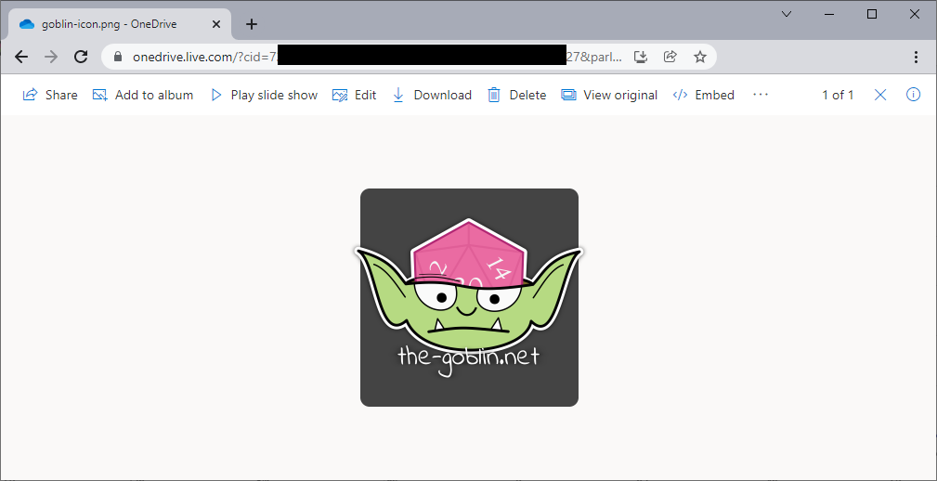Delete the current image
Viewport: 937px width, 481px height.
point(517,95)
